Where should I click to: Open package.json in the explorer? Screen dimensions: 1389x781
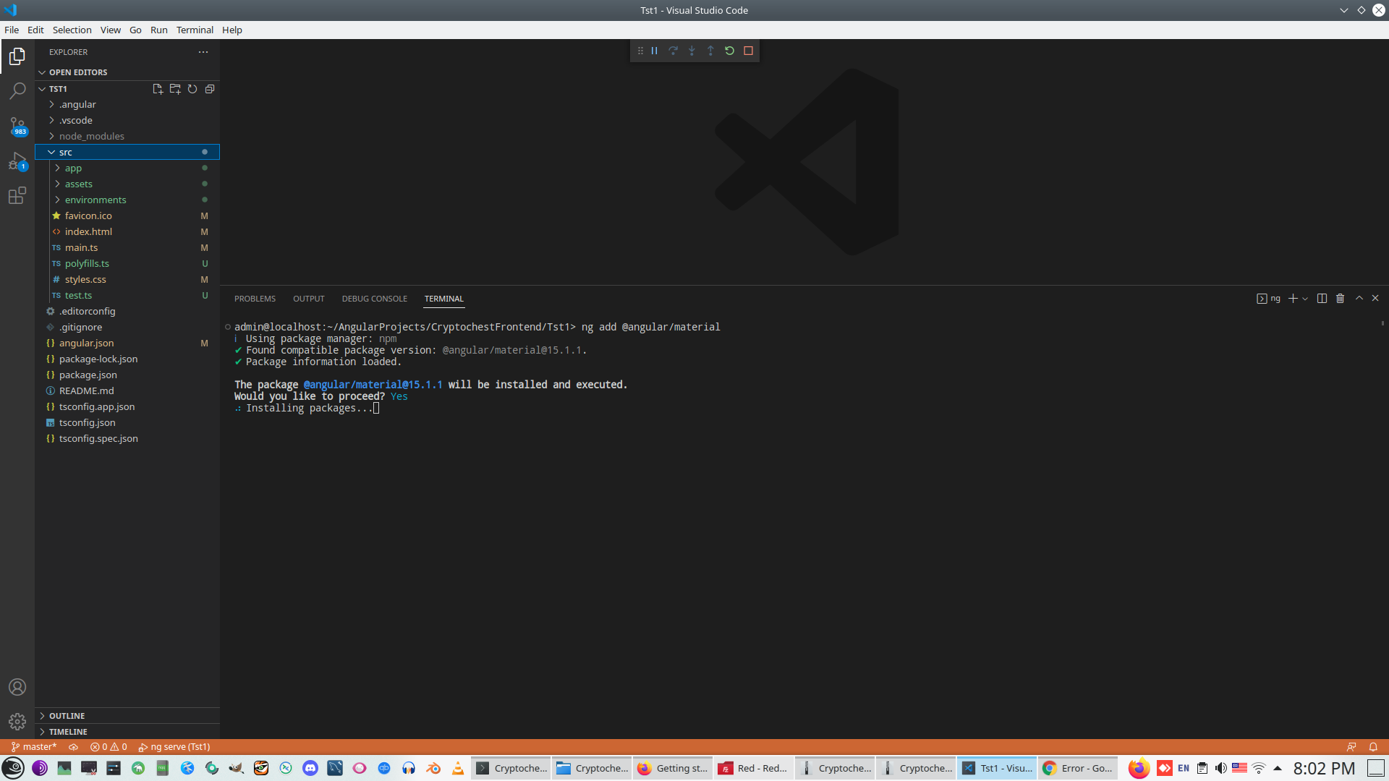click(x=88, y=375)
